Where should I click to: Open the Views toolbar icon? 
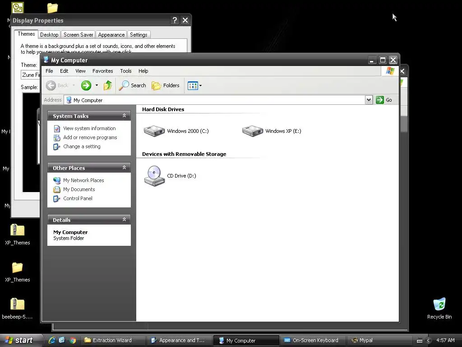(x=193, y=85)
